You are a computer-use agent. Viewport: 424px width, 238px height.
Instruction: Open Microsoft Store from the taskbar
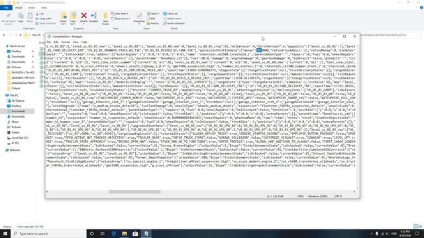click(x=135, y=233)
